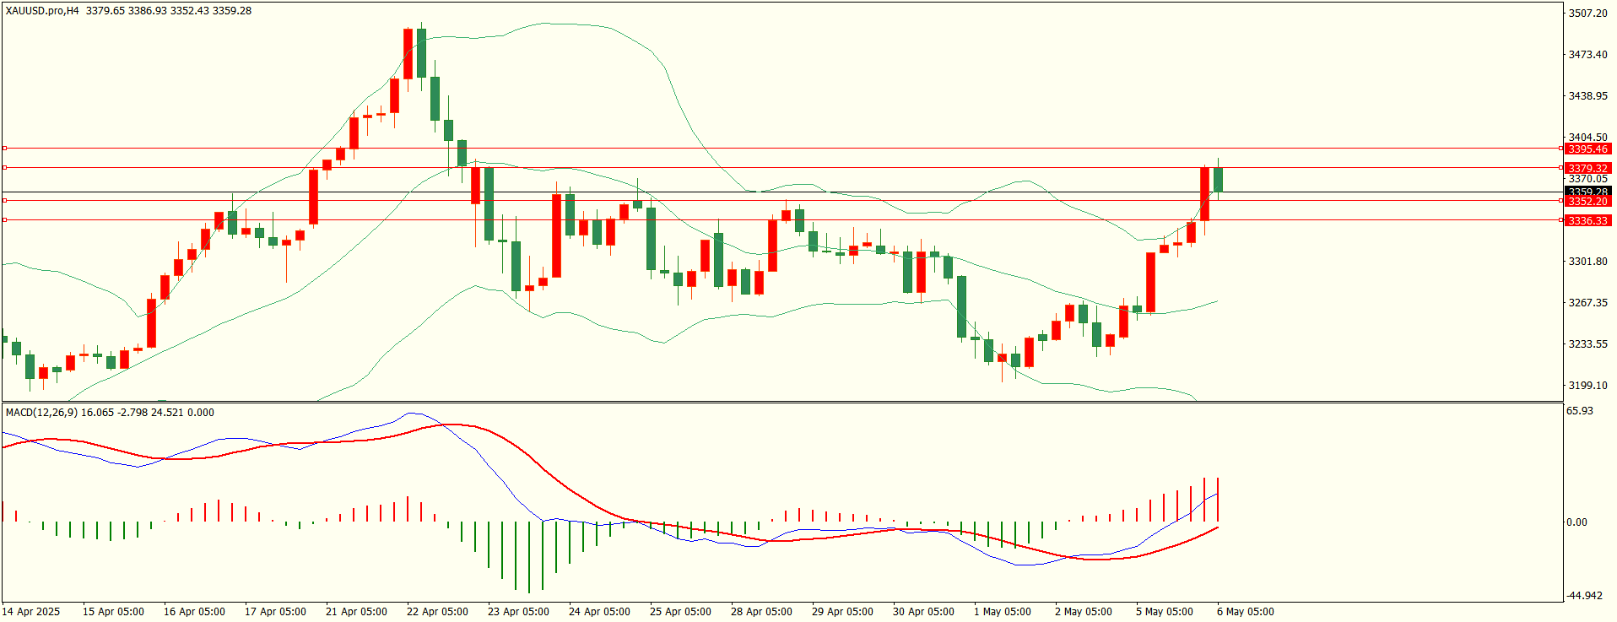The image size is (1617, 622).
Task: Click the XAUUSD.pro,H4 chart title text
Action: pyautogui.click(x=42, y=11)
